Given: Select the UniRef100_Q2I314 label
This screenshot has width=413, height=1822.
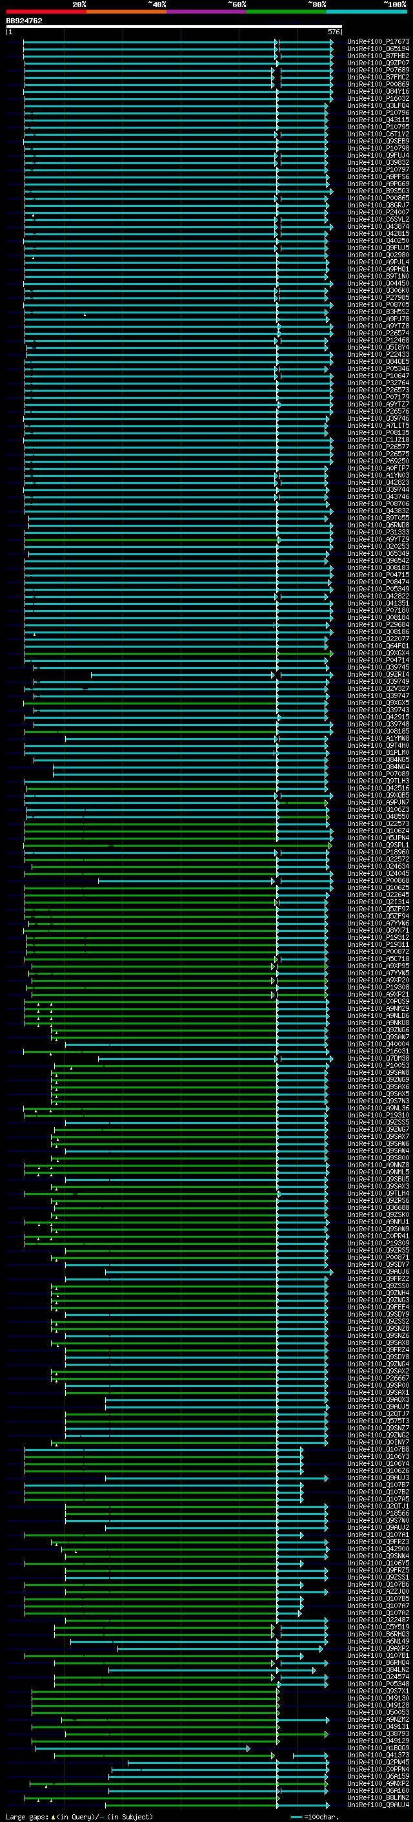Looking at the screenshot, I should tap(378, 902).
